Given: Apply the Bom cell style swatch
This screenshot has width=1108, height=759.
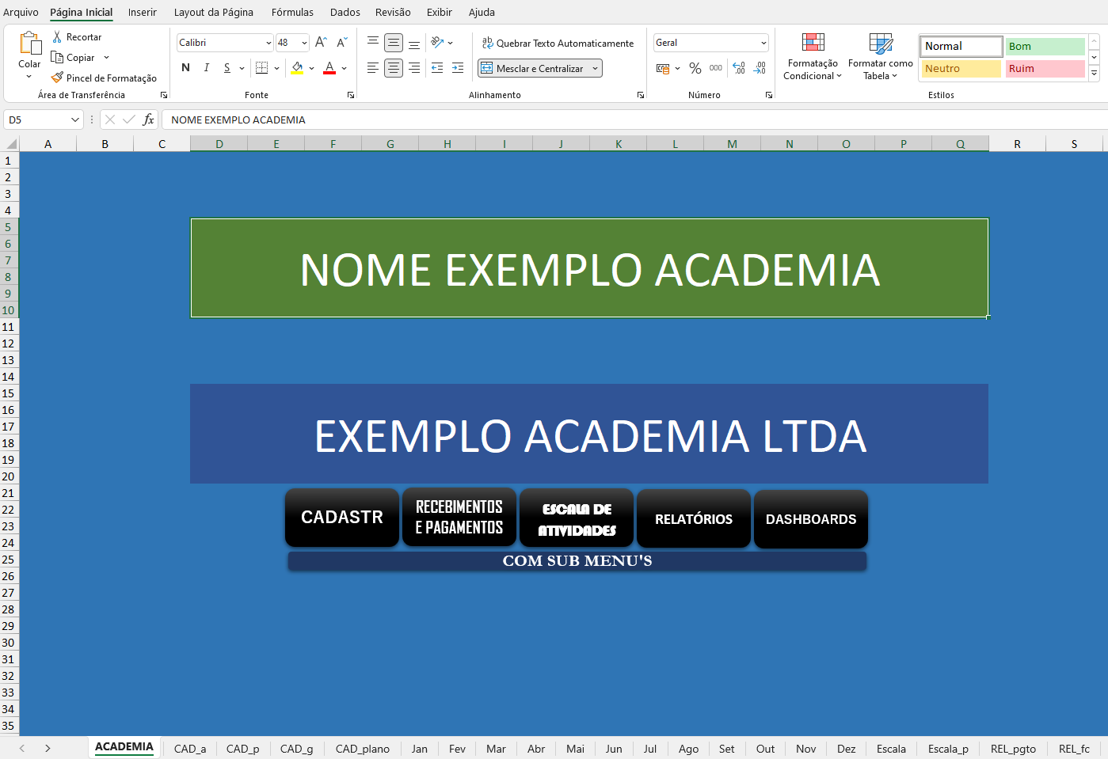Looking at the screenshot, I should pos(1044,46).
